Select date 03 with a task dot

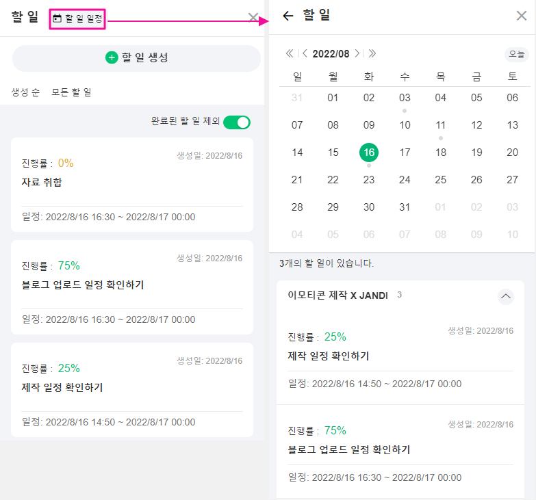click(405, 98)
